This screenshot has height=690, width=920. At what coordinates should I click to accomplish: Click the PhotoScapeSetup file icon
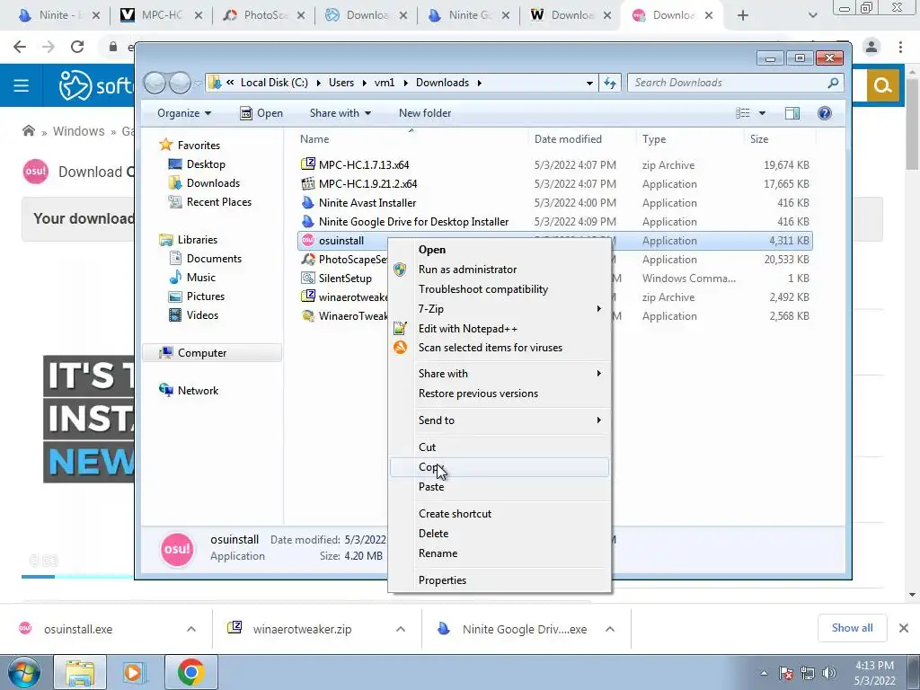(307, 259)
